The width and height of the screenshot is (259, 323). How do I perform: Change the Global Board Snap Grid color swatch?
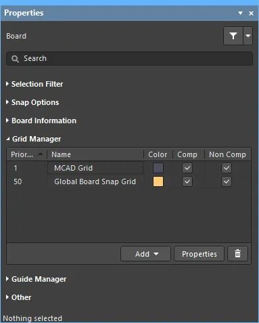158,181
